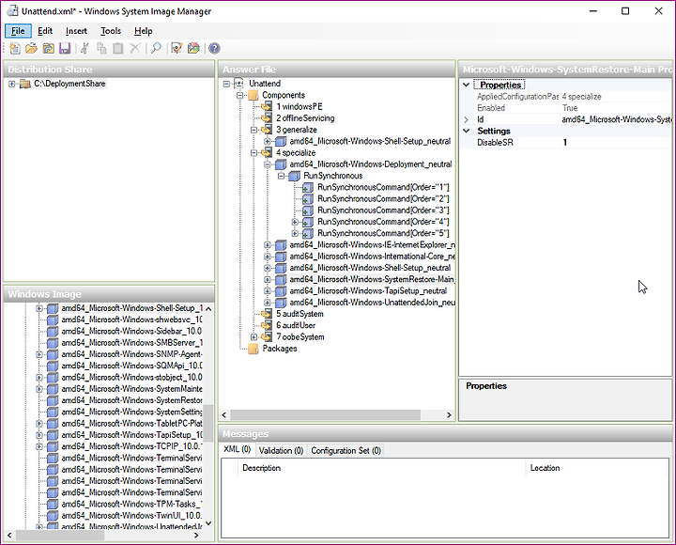The width and height of the screenshot is (676, 545).
Task: Click the 1 windowsPE pass icon
Action: tap(267, 106)
